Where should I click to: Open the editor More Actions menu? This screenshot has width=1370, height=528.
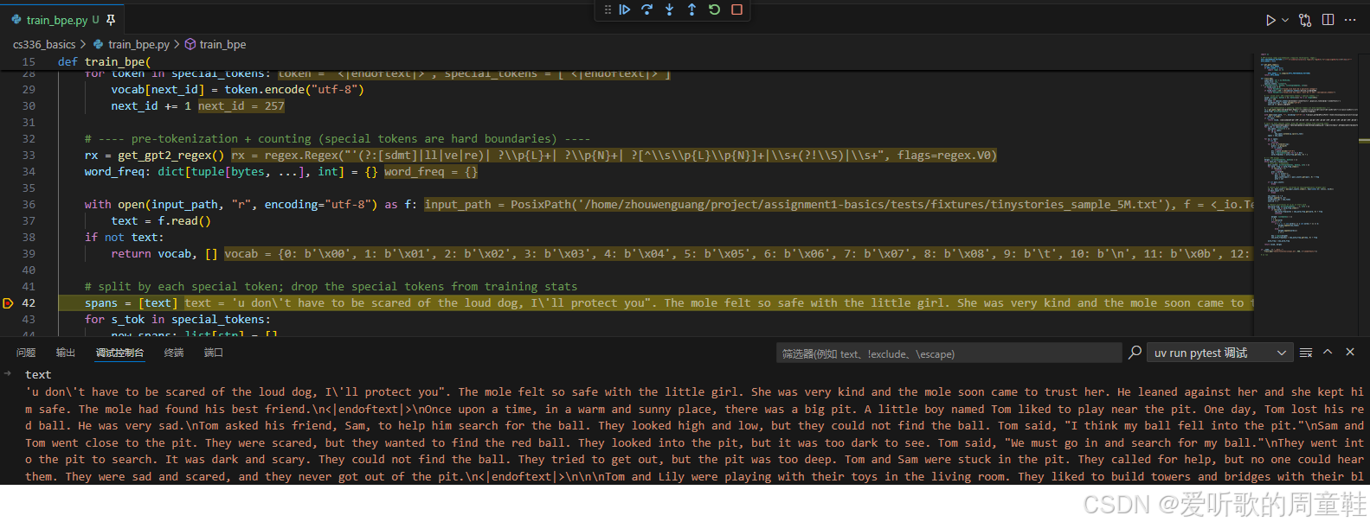click(x=1351, y=20)
